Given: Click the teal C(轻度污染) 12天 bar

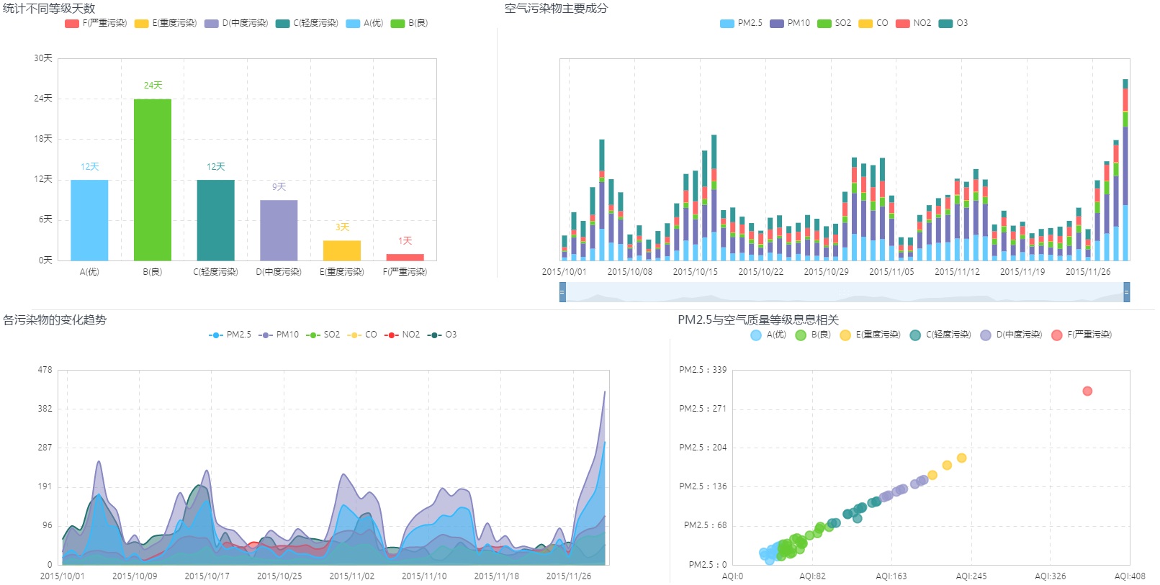Looking at the screenshot, I should (215, 220).
